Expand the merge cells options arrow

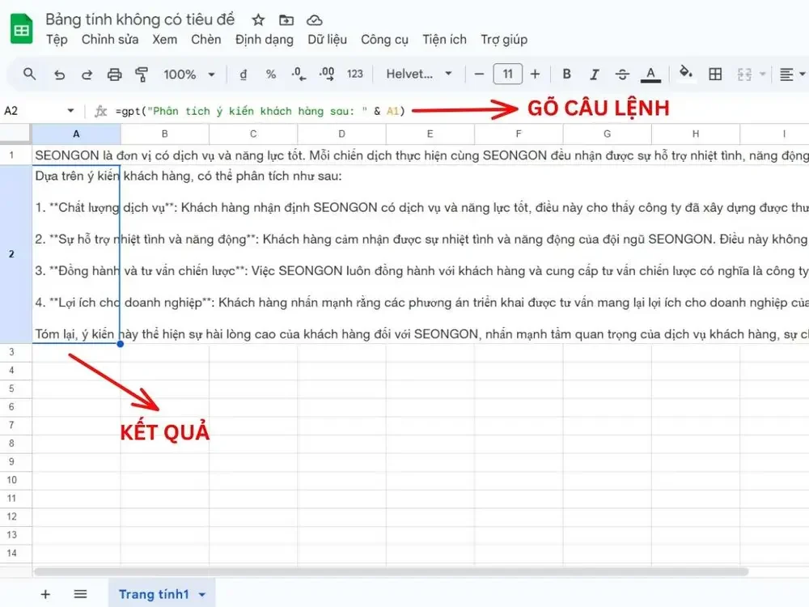pos(762,74)
